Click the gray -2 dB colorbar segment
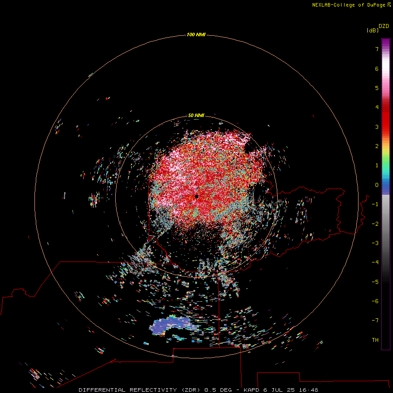The image size is (393, 393). click(x=386, y=224)
